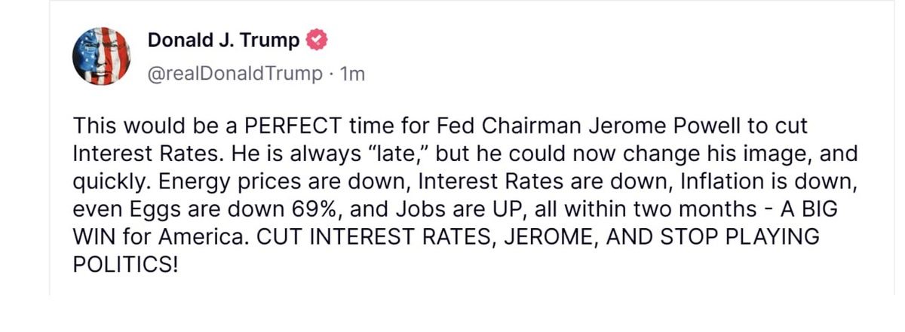
Task: Click the 1m post timestamp
Action: (x=353, y=75)
